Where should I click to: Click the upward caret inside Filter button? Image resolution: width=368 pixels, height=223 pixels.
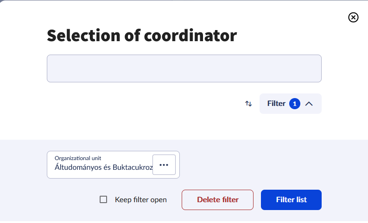309,104
